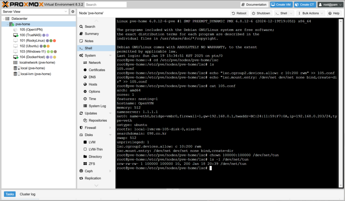This screenshot has width=345, height=201.
Task: Open the ZFS disks page
Action: click(x=92, y=164)
